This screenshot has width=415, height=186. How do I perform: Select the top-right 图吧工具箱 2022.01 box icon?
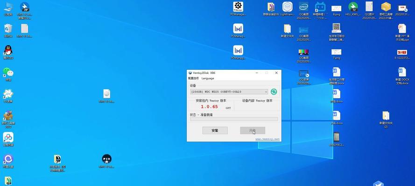click(386, 11)
